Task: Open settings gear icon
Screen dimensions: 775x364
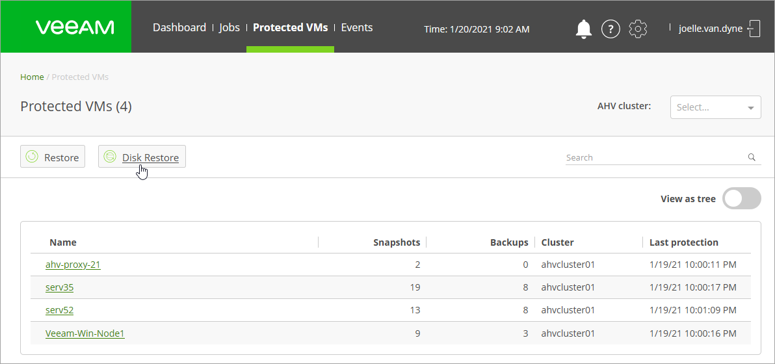Action: click(638, 29)
